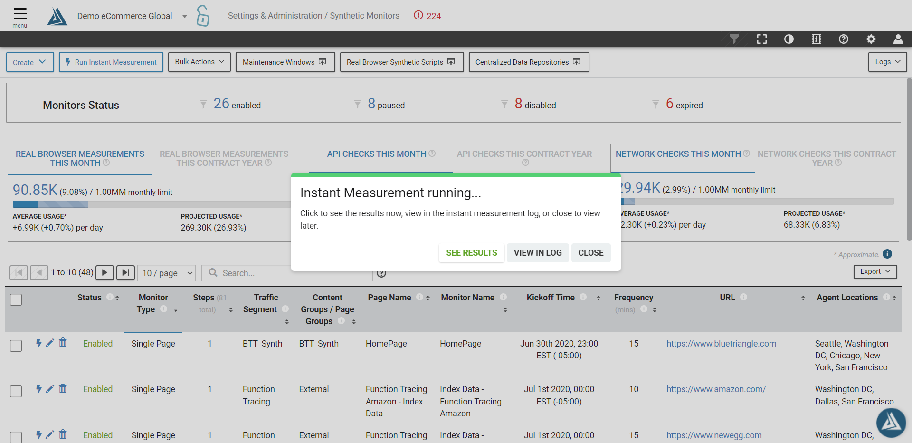
Task: Change the 10 / page selector
Action: coord(167,273)
